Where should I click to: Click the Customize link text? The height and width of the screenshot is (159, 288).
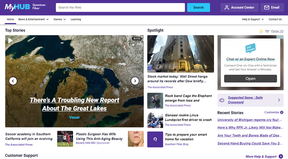pos(272,112)
